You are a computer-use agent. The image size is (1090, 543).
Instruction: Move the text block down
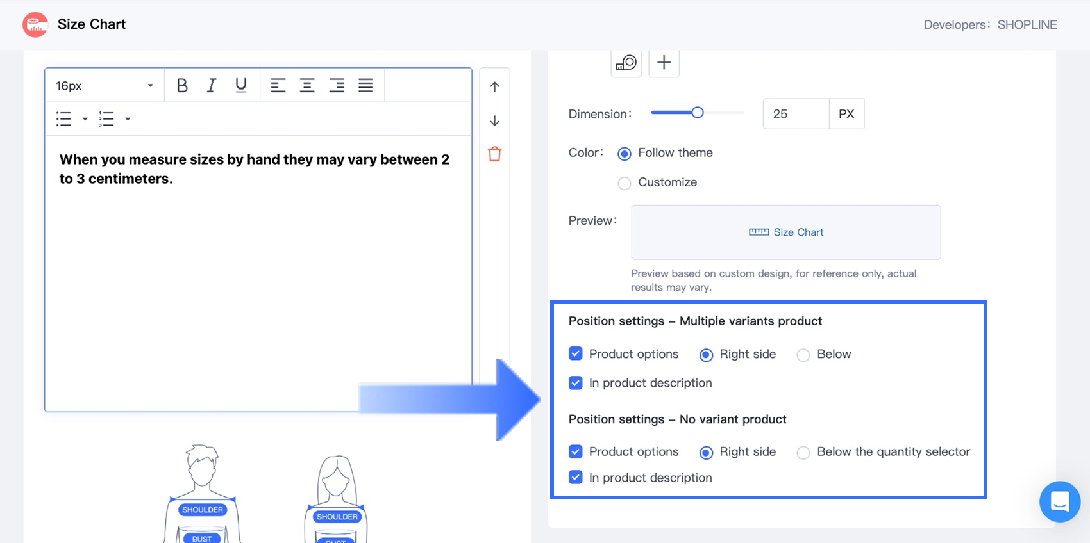[494, 120]
